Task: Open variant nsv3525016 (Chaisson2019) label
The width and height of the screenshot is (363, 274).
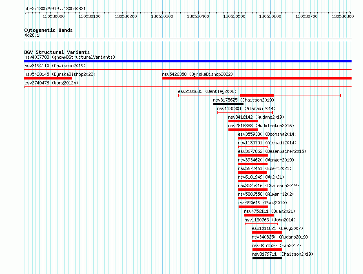Action: click(268, 186)
